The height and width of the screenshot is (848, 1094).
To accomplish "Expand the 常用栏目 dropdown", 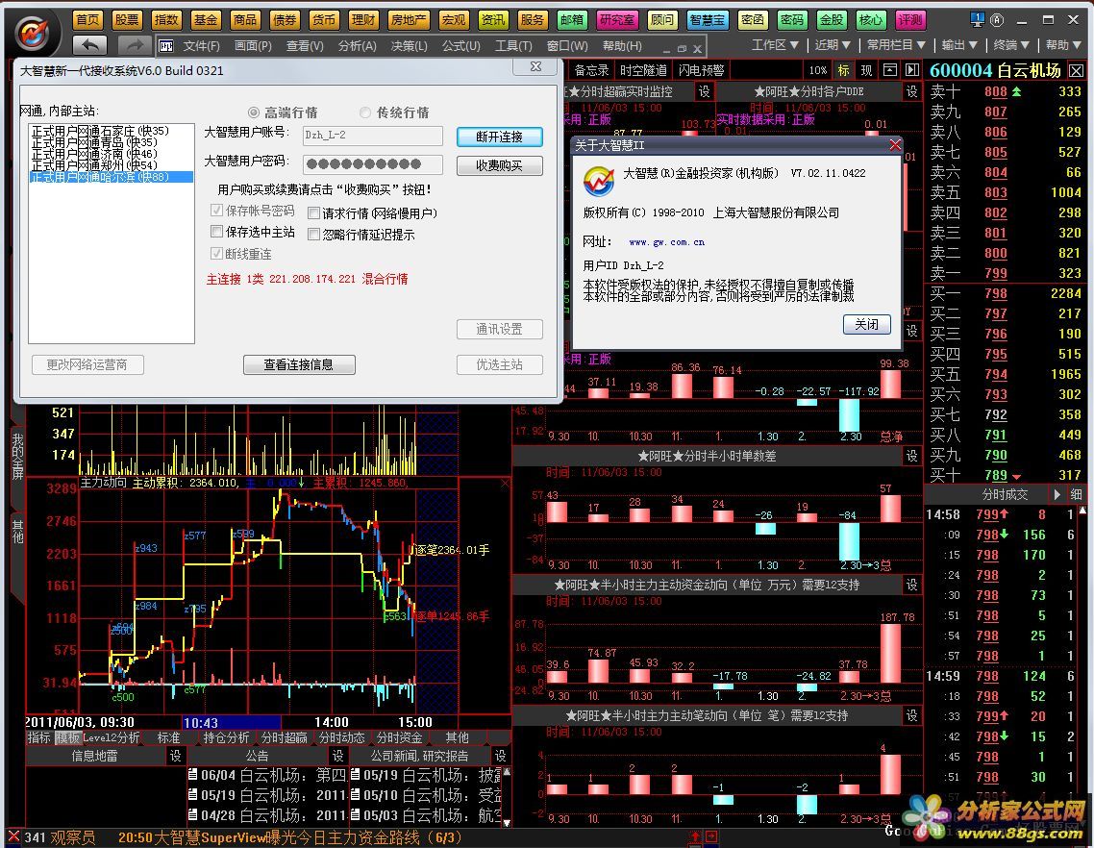I will (896, 45).
